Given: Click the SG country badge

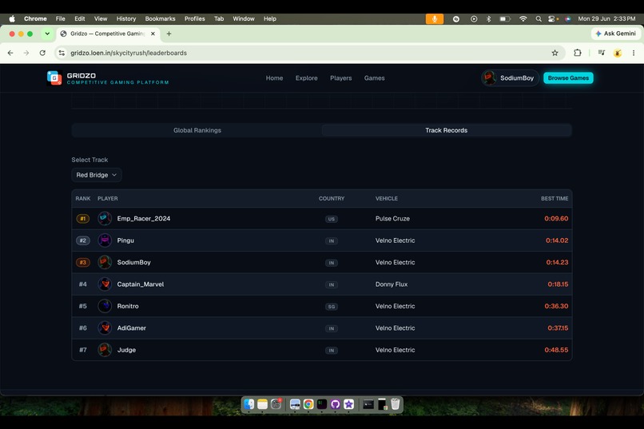Looking at the screenshot, I should [x=332, y=307].
